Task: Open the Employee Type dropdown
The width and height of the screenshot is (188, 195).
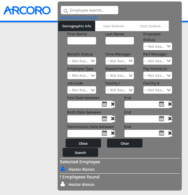Action: coord(82,76)
